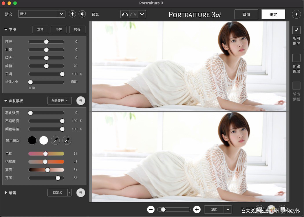Click the bottom zoom slider handle
The image size is (304, 217).
(163, 209)
